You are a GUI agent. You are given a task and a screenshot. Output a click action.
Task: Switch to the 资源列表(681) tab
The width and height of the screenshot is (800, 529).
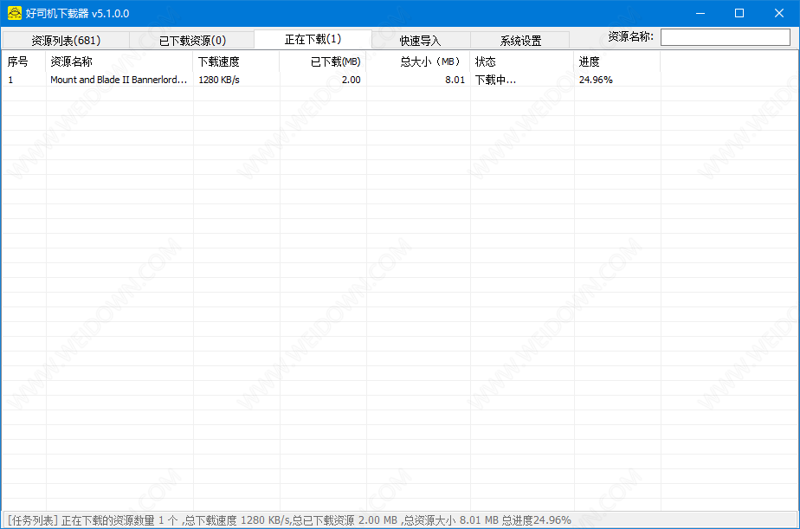click(x=66, y=41)
